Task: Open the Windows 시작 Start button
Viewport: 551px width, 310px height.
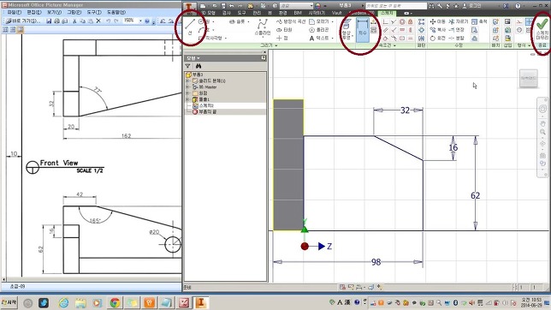Action: point(9,302)
